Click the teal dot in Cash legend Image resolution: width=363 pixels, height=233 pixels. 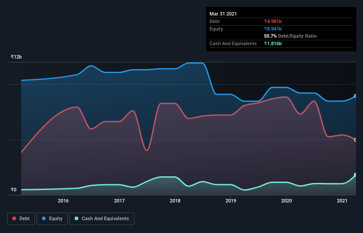[76, 218]
